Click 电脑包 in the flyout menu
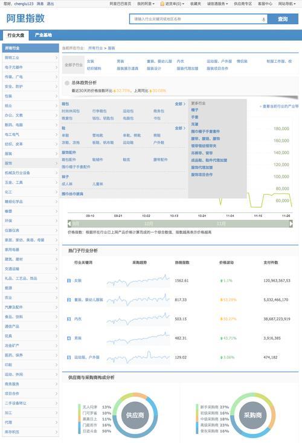This screenshot has height=443, width=302. (128, 118)
